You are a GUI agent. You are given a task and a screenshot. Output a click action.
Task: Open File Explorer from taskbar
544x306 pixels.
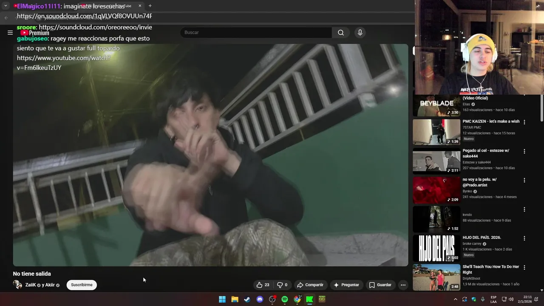(x=235, y=299)
